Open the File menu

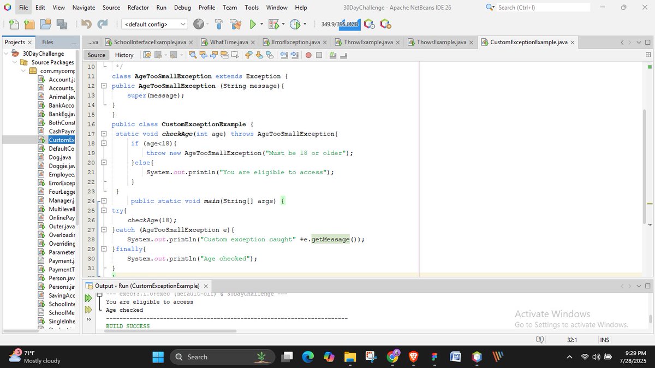[x=23, y=8]
